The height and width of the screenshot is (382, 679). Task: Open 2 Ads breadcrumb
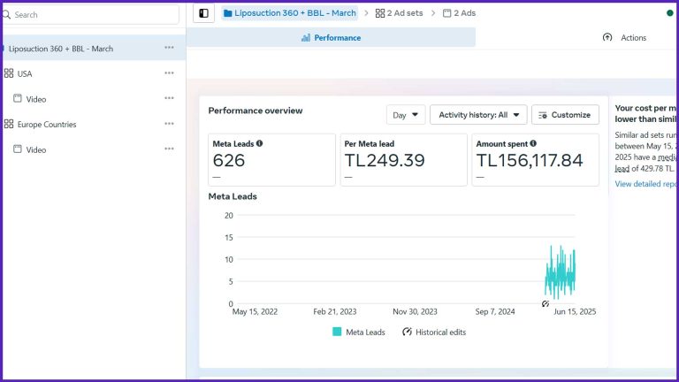459,13
